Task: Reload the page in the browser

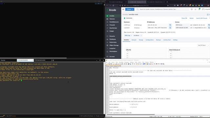Action: tap(113, 6)
